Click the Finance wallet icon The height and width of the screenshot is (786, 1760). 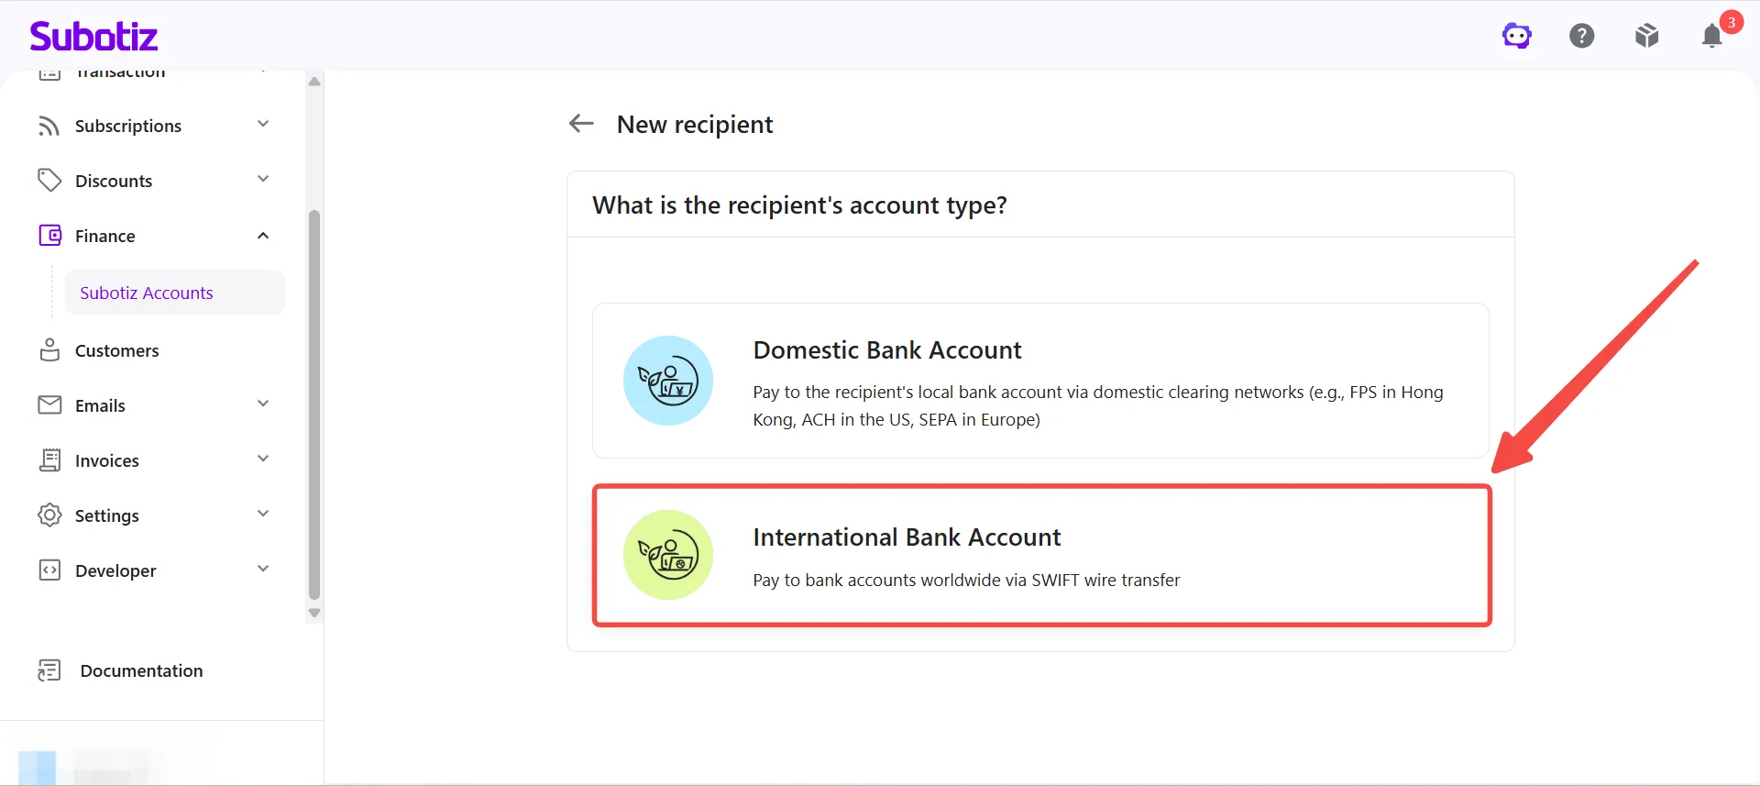click(49, 236)
